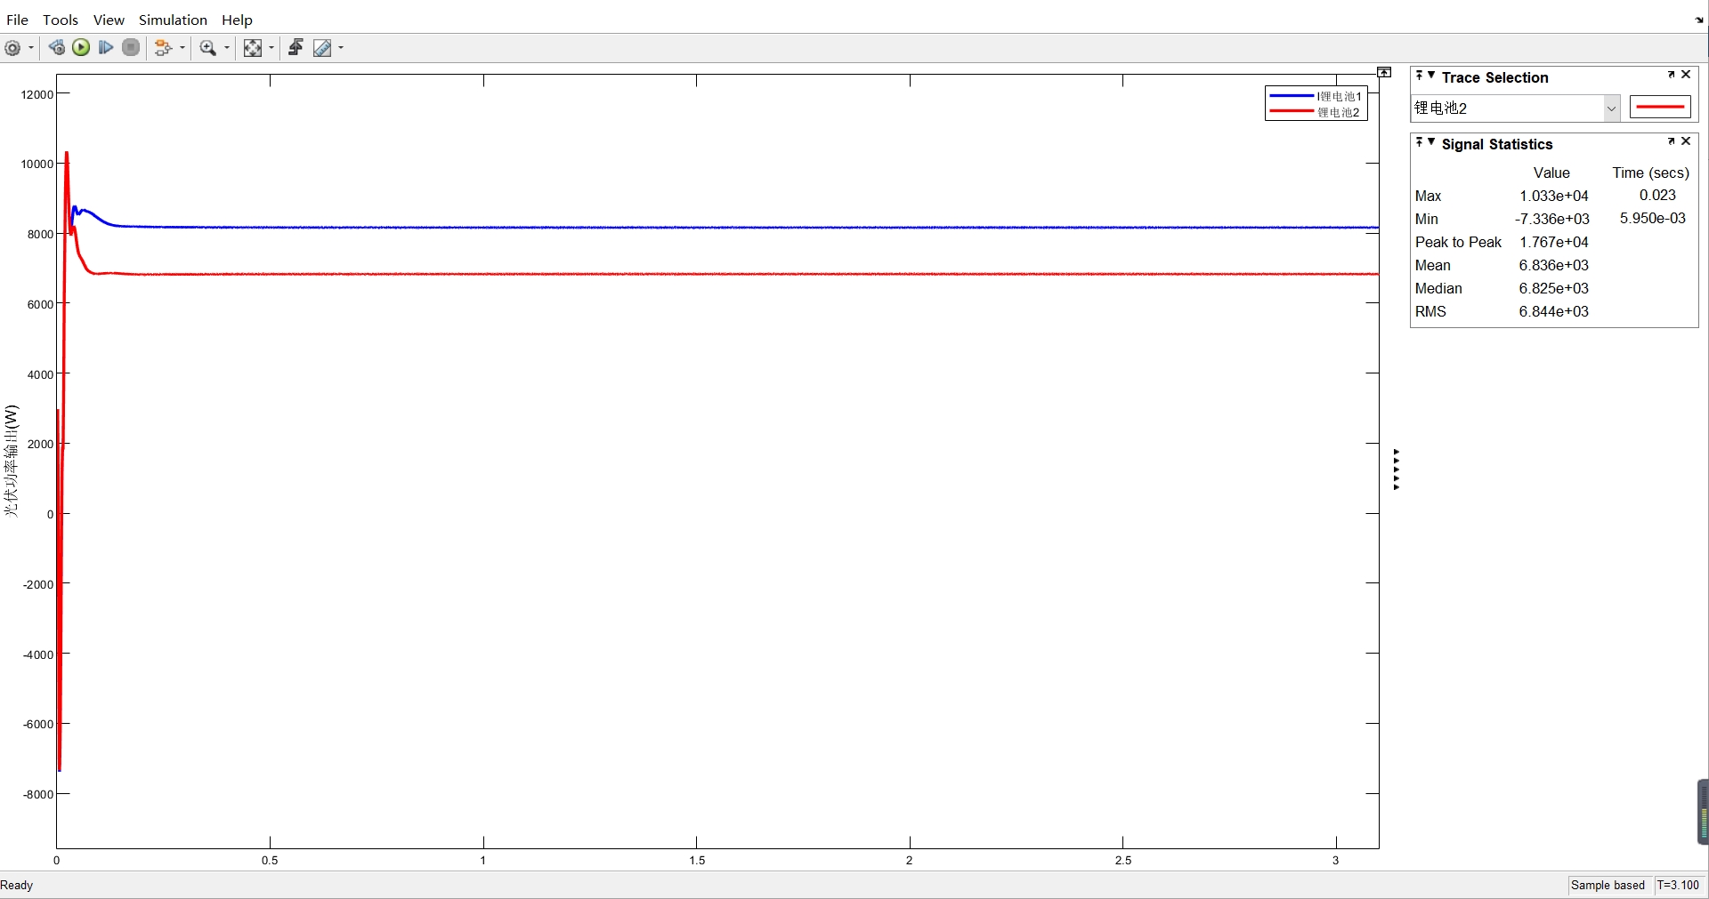Collapse the Signal Statistics panel with its triangle

click(1431, 142)
